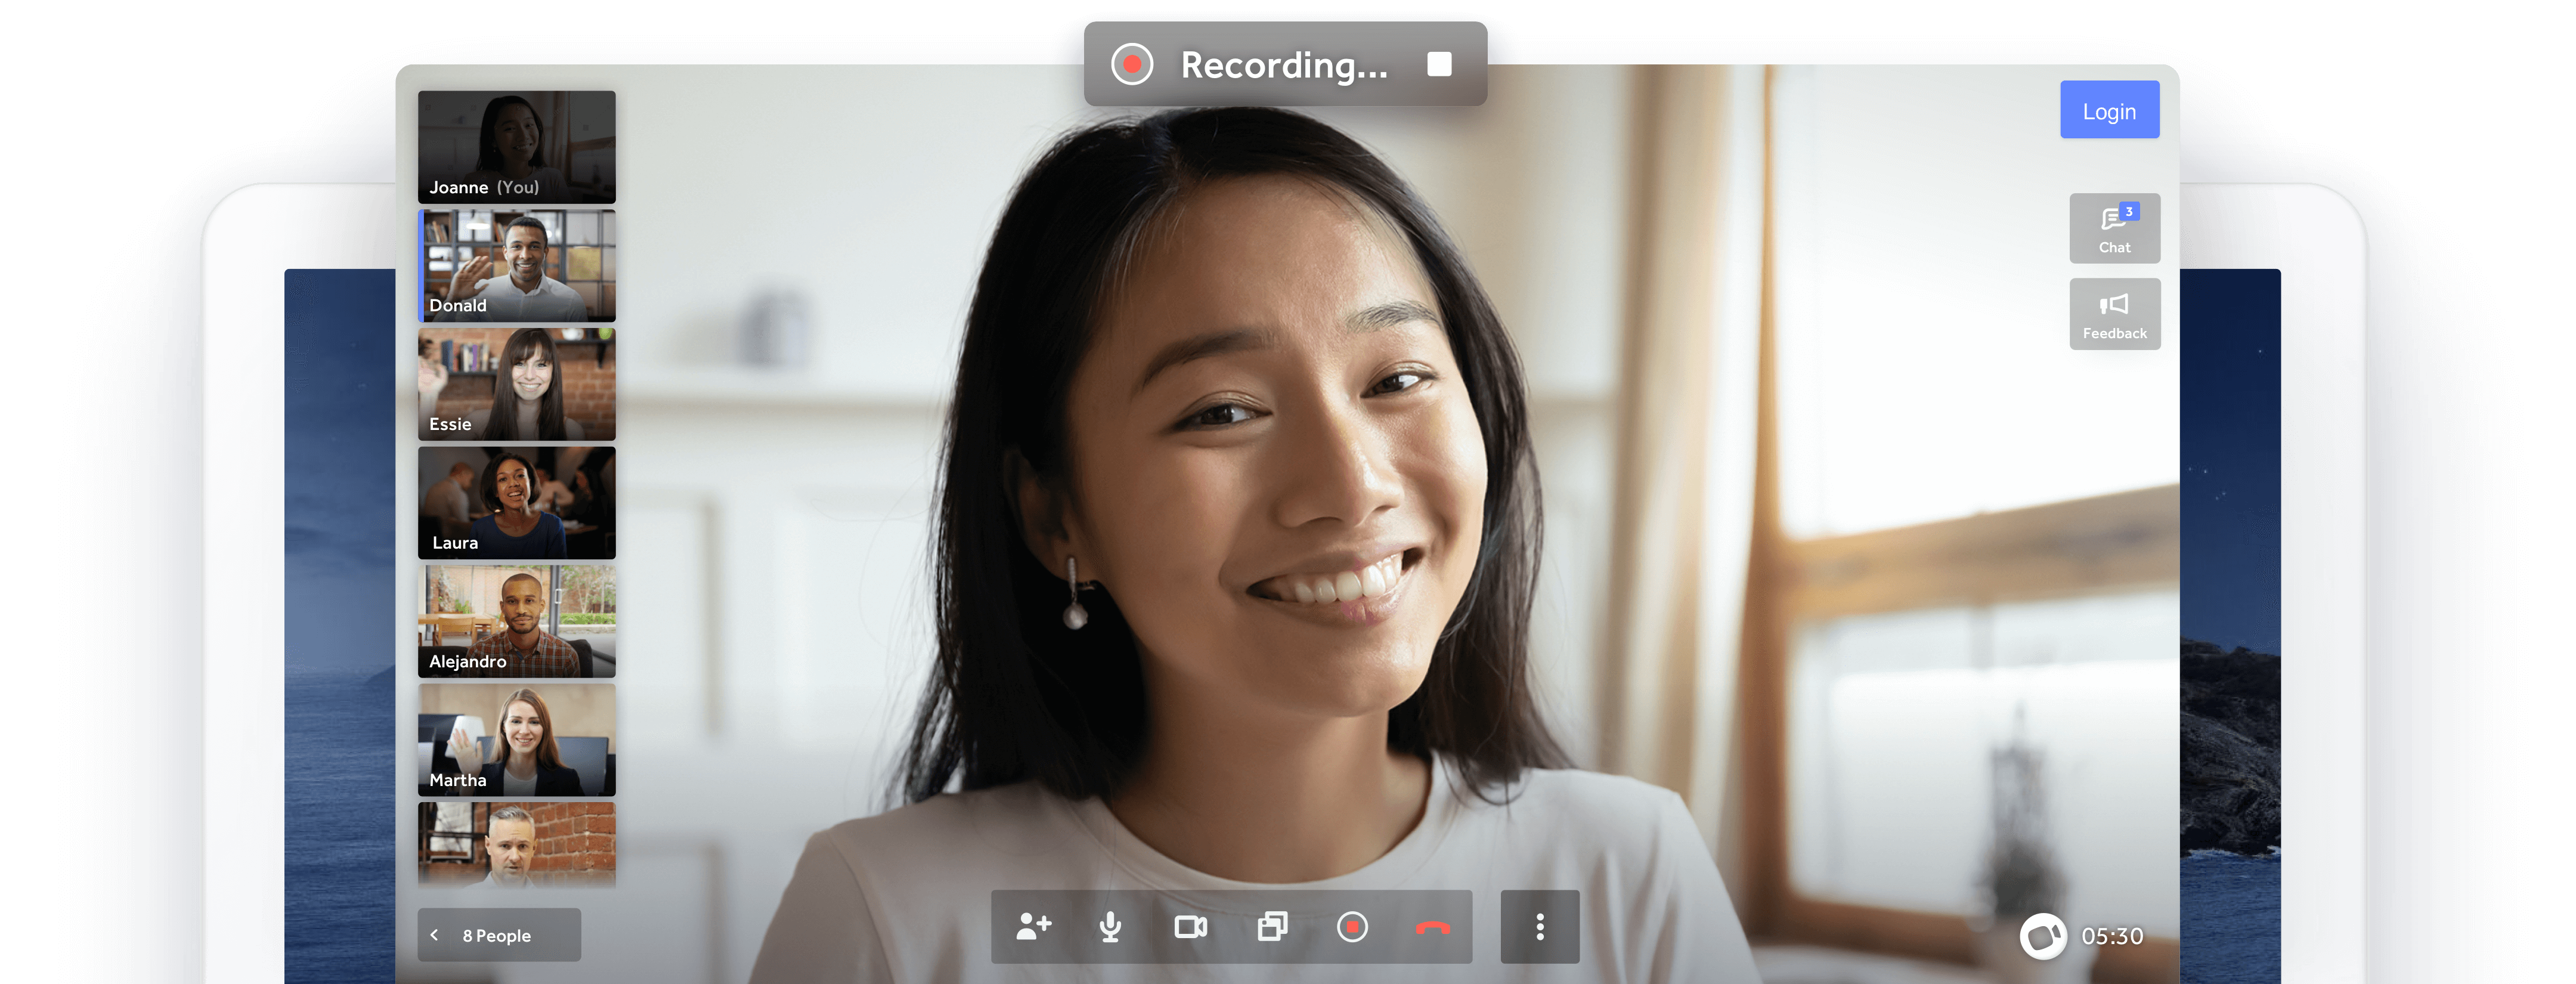Image resolution: width=2576 pixels, height=984 pixels.
Task: Click the add participant icon
Action: 1033,927
